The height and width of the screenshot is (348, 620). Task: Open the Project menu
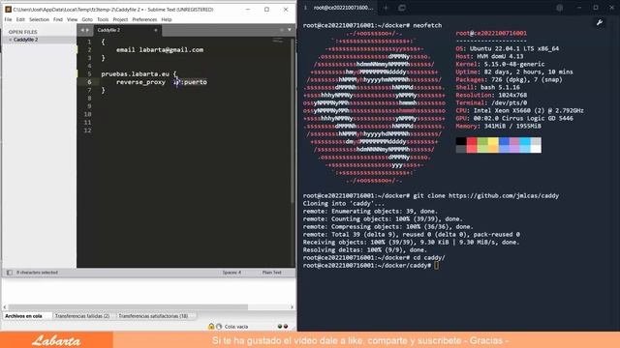tap(120, 19)
